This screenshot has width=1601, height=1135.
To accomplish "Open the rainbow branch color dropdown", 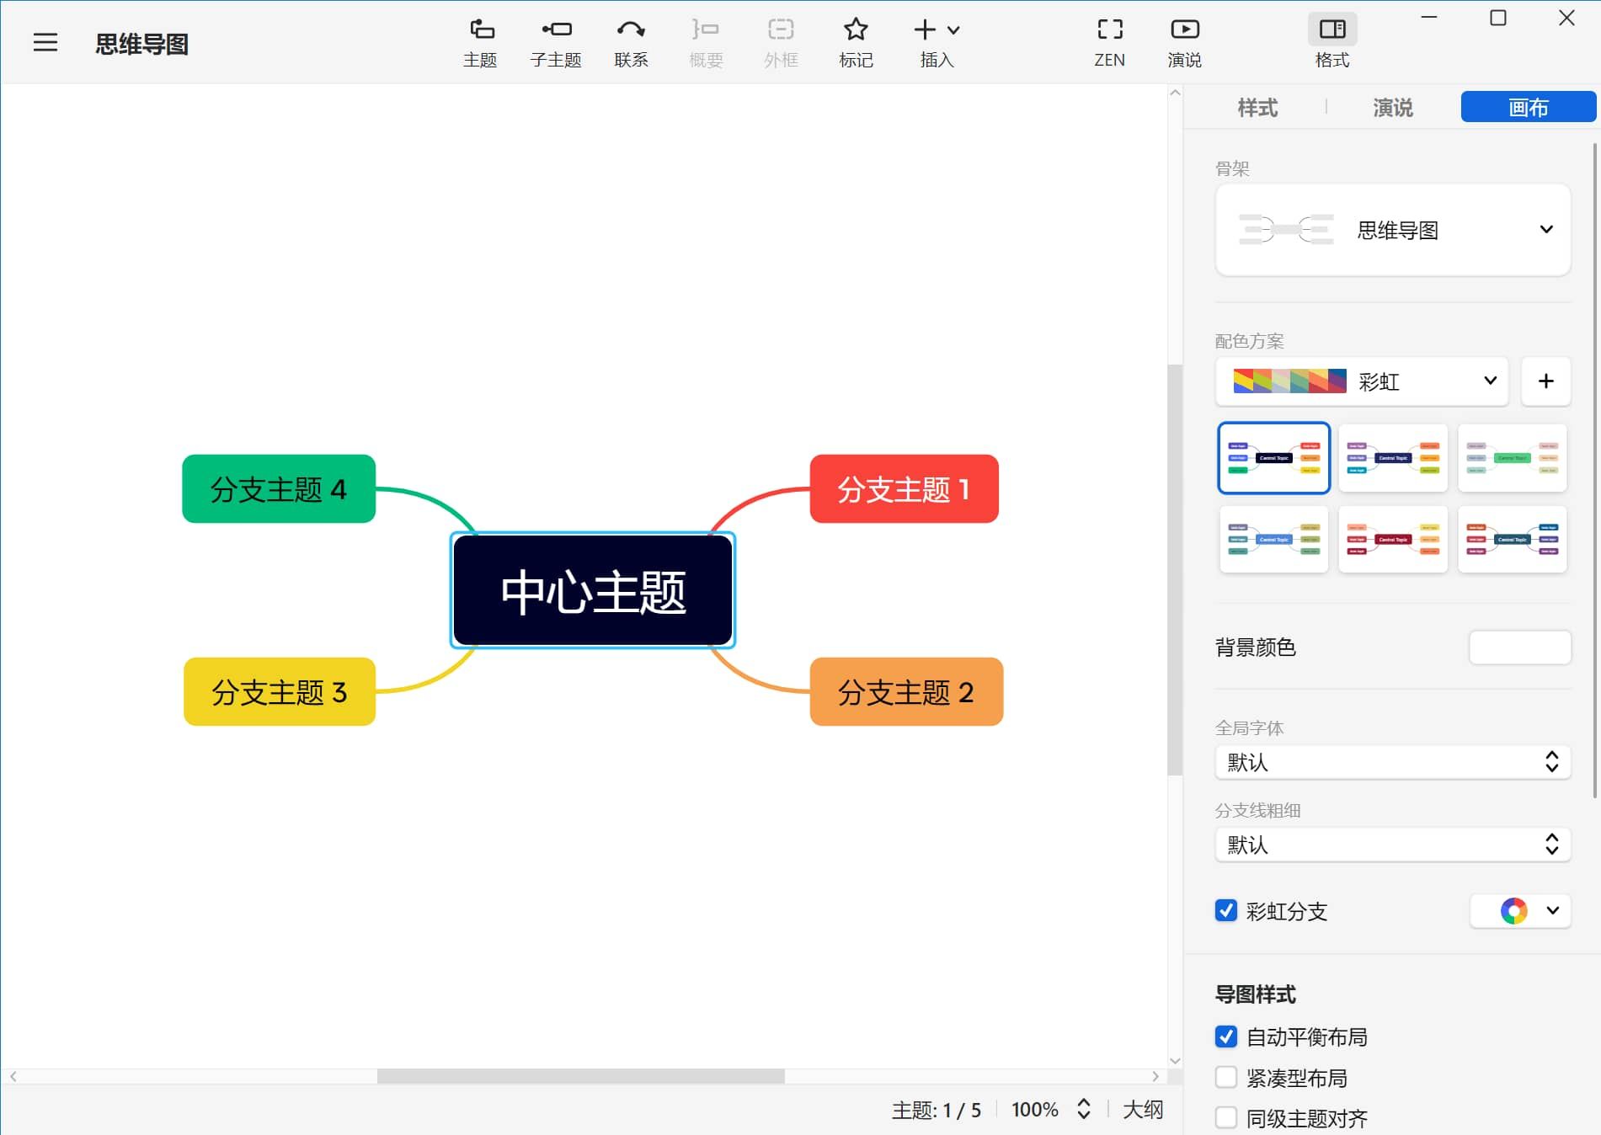I will pyautogui.click(x=1550, y=911).
